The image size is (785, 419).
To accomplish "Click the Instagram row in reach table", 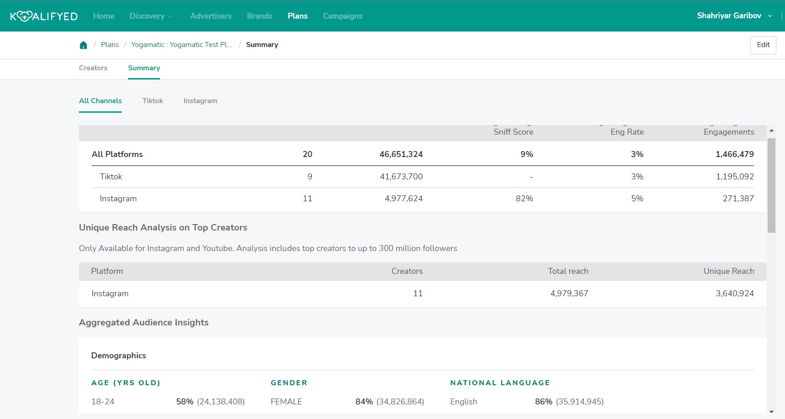I will [110, 293].
